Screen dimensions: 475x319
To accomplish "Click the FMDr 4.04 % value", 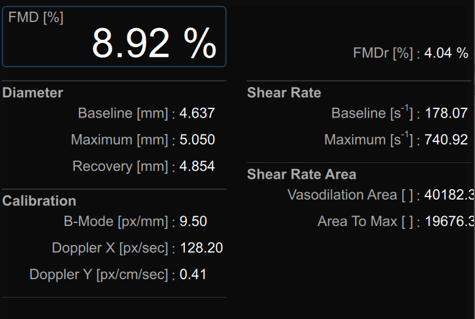I will point(446,53).
